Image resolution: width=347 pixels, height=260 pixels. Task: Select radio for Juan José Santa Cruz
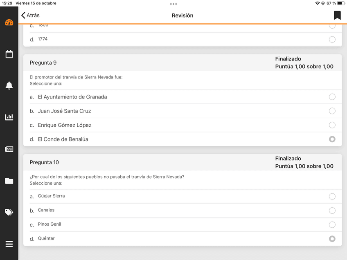(x=332, y=111)
